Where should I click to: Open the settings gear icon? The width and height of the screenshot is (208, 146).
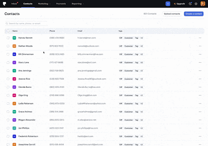click(x=196, y=4)
